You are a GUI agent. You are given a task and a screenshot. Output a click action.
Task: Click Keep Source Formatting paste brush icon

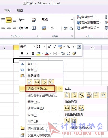(89, 95)
